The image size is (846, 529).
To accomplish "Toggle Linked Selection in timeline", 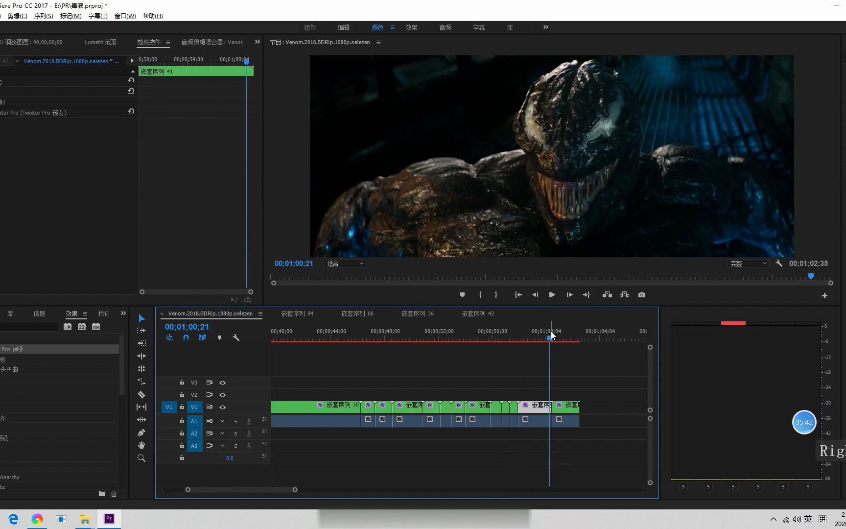I will [x=203, y=338].
